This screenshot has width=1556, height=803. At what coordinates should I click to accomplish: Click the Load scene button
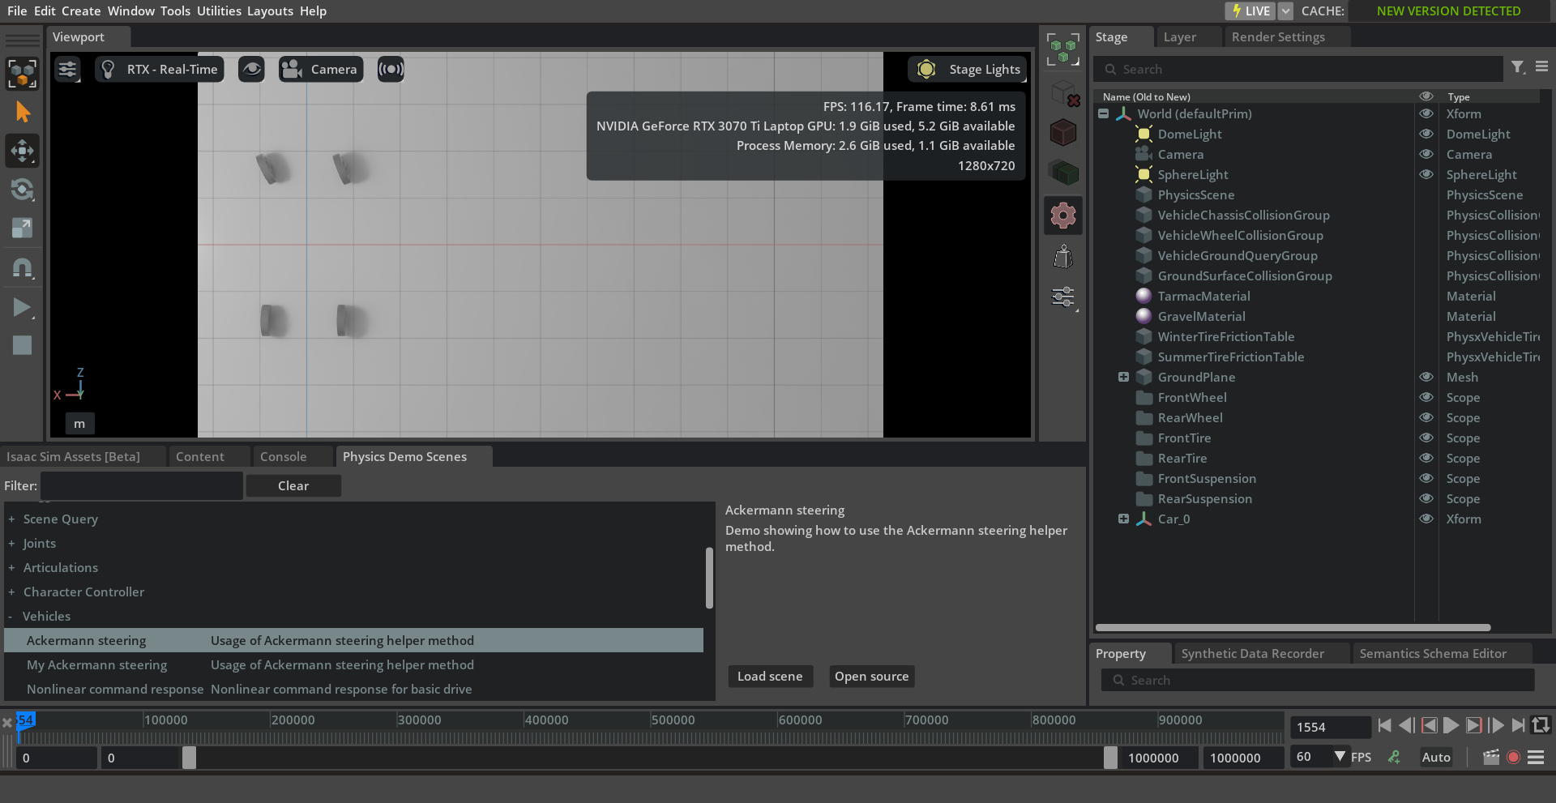pos(769,677)
